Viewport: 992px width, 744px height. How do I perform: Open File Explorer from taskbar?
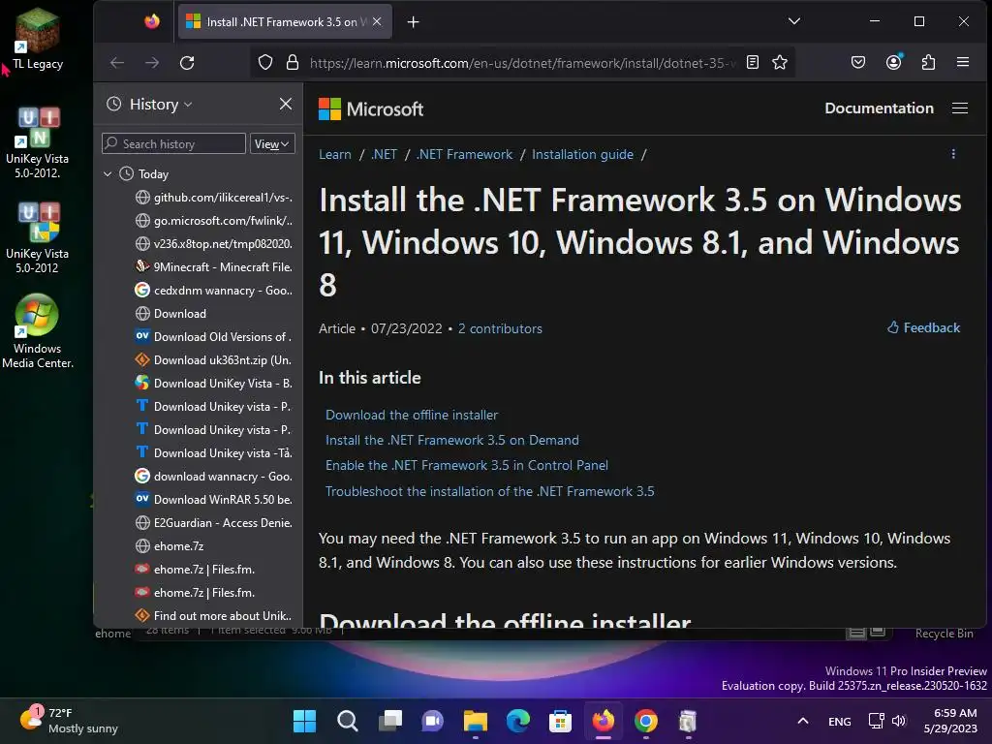(475, 721)
